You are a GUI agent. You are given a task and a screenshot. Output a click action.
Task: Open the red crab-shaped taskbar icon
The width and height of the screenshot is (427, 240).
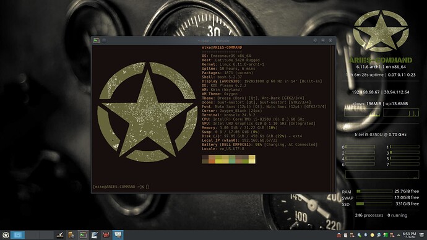pyautogui.click(x=106, y=235)
